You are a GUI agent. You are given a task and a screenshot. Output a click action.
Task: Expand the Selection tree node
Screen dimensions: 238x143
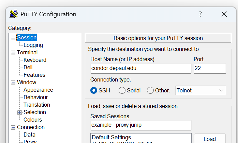click(x=20, y=112)
